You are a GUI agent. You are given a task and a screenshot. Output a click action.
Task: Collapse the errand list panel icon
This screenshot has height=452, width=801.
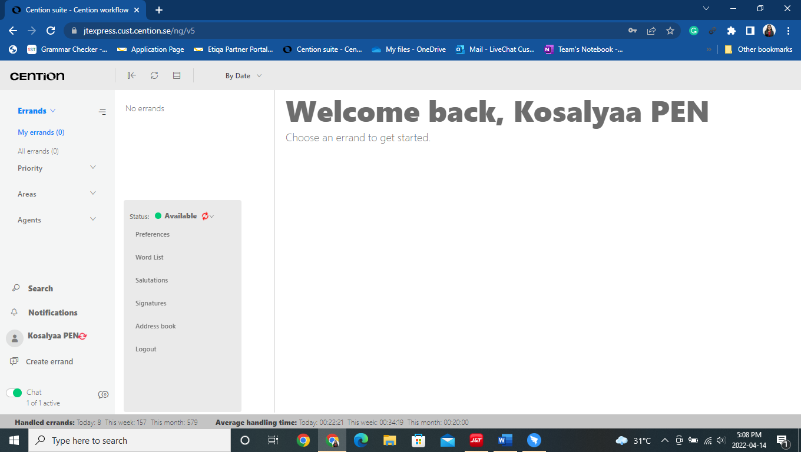click(x=131, y=75)
